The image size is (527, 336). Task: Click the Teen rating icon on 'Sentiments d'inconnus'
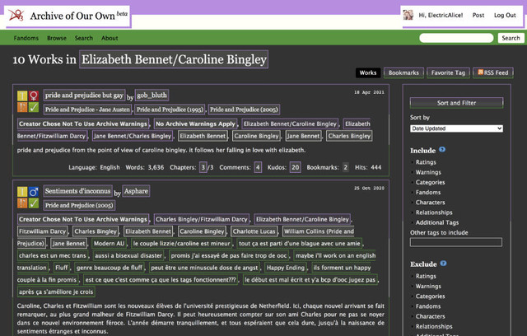tap(22, 192)
